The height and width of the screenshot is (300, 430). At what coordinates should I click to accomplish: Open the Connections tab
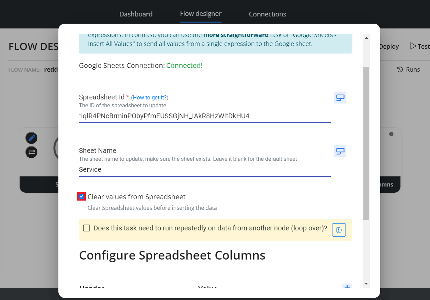[x=267, y=14]
